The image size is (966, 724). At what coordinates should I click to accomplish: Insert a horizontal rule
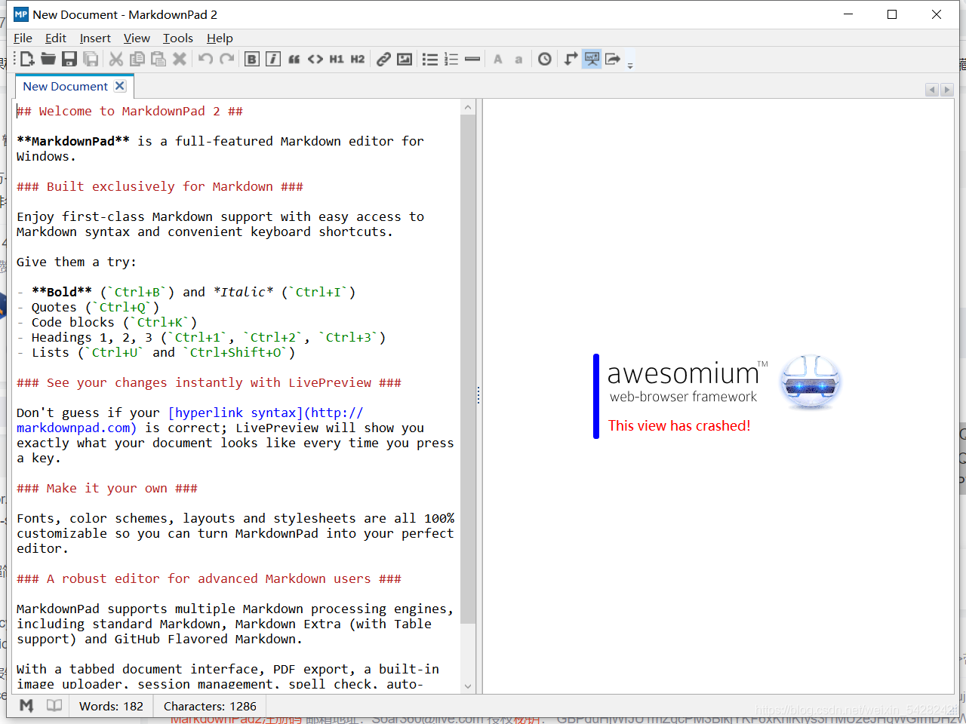[x=472, y=59]
